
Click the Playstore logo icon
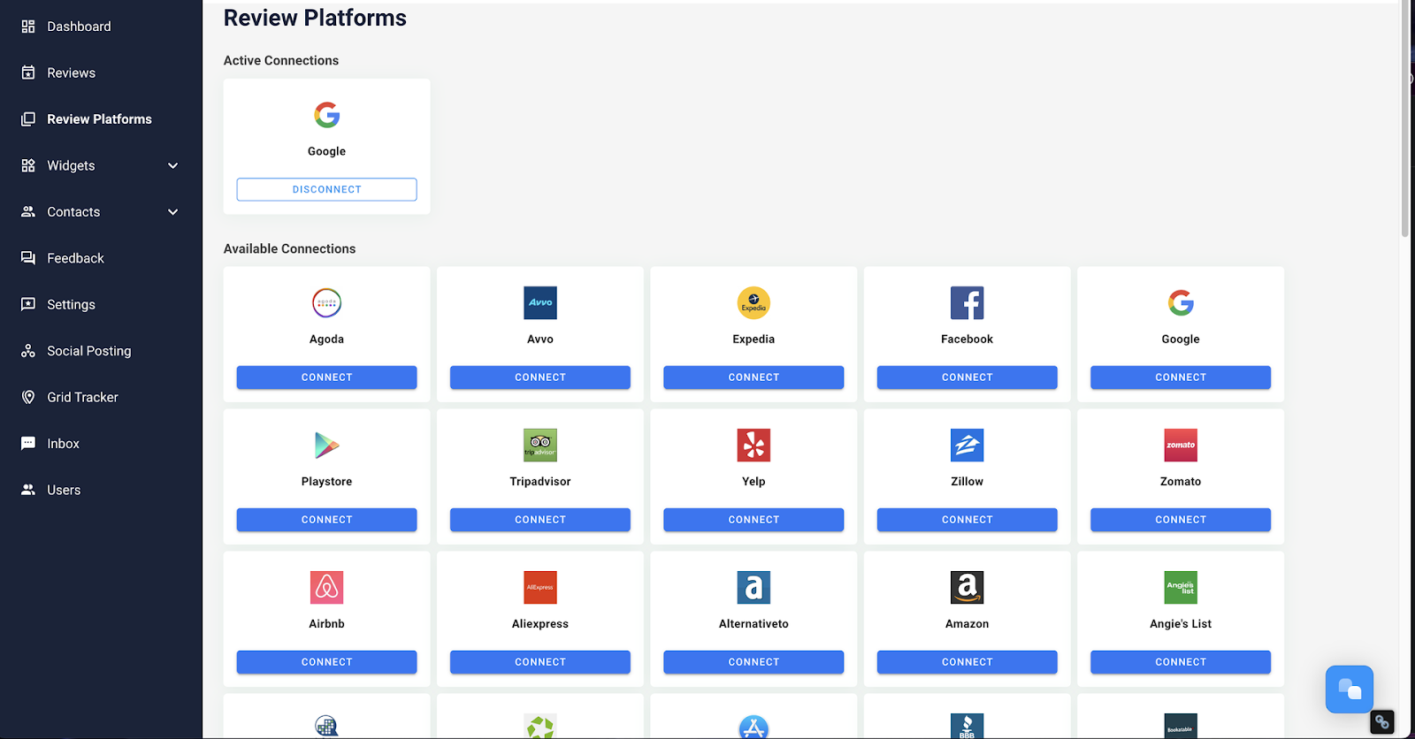click(326, 446)
